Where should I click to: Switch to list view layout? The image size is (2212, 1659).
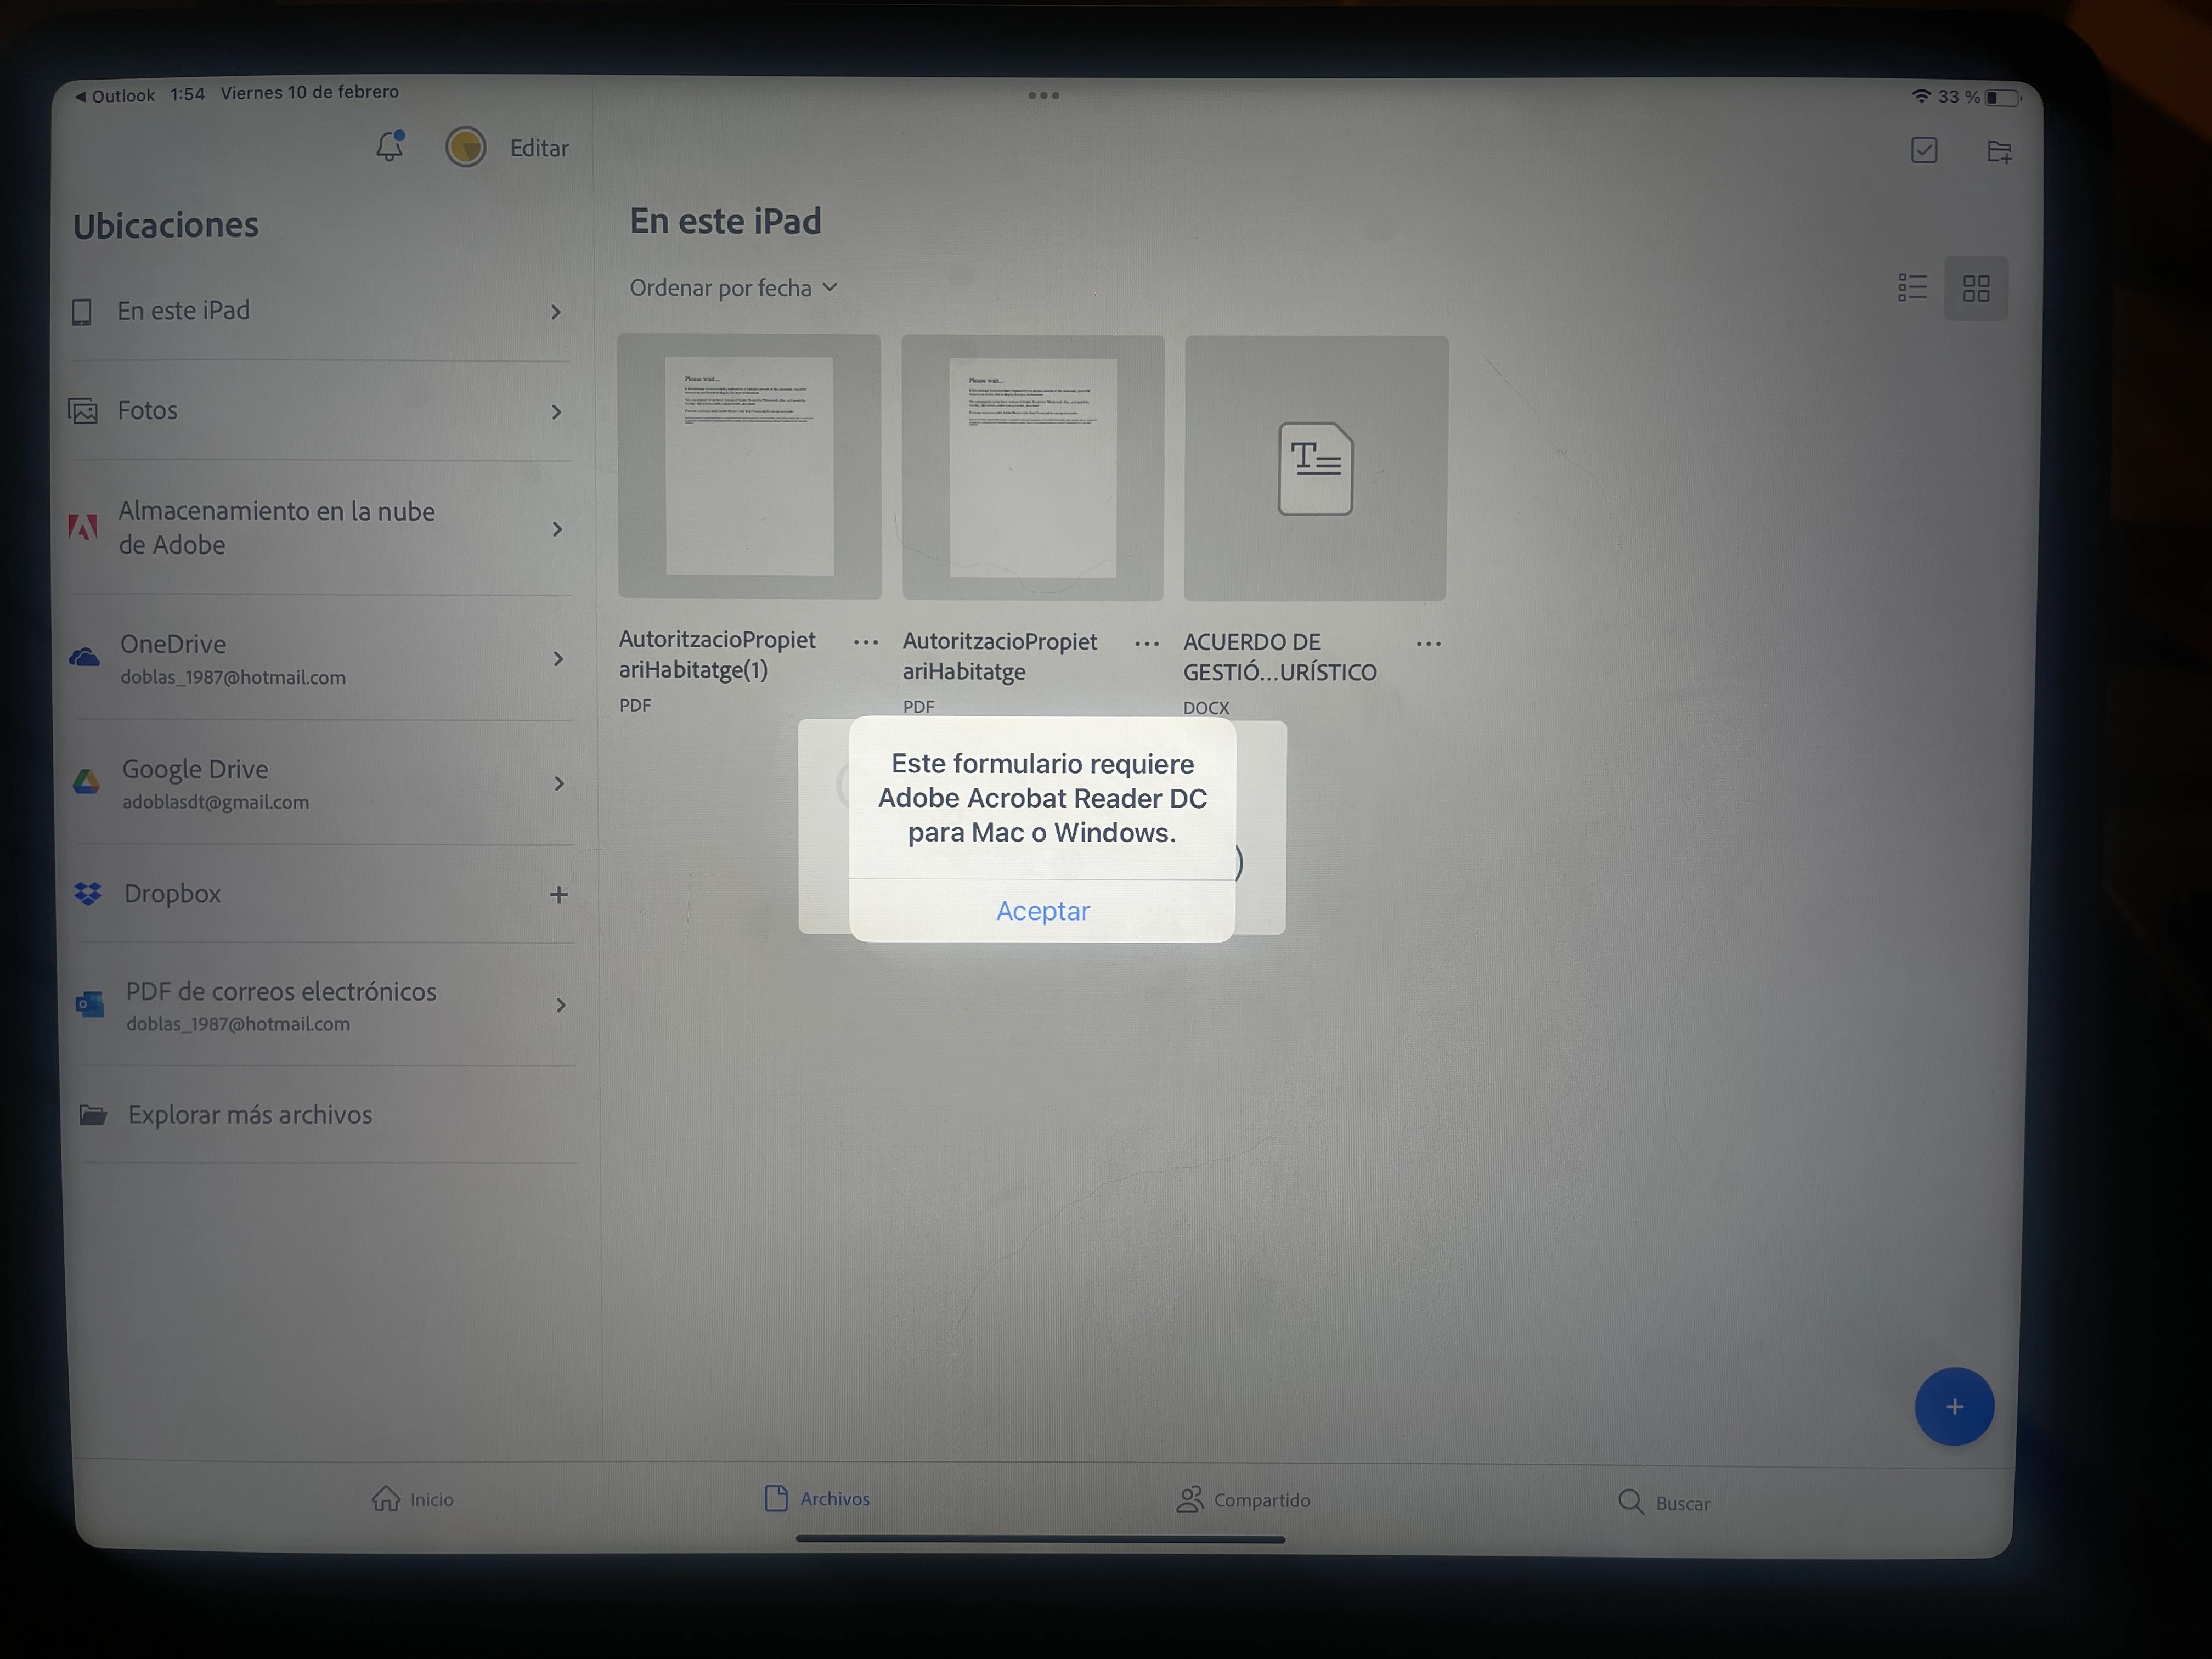point(1912,288)
